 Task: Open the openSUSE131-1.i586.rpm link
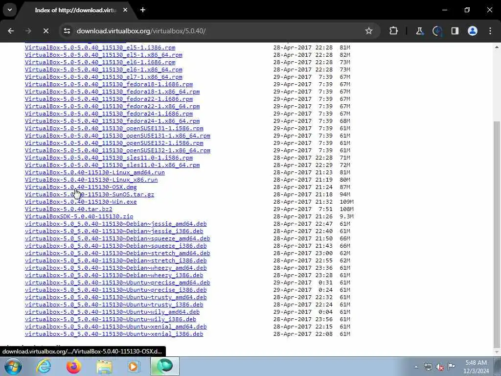[114, 128]
